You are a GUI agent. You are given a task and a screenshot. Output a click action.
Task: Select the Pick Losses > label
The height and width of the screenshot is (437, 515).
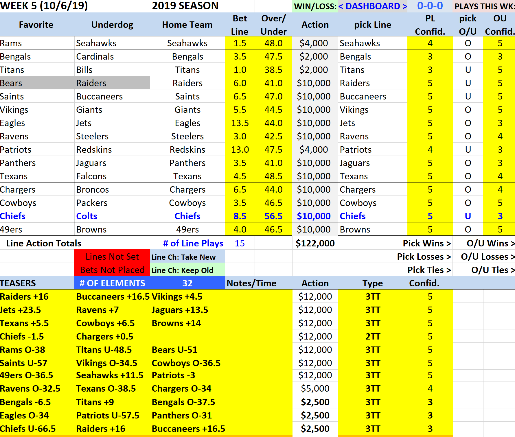[x=424, y=257]
